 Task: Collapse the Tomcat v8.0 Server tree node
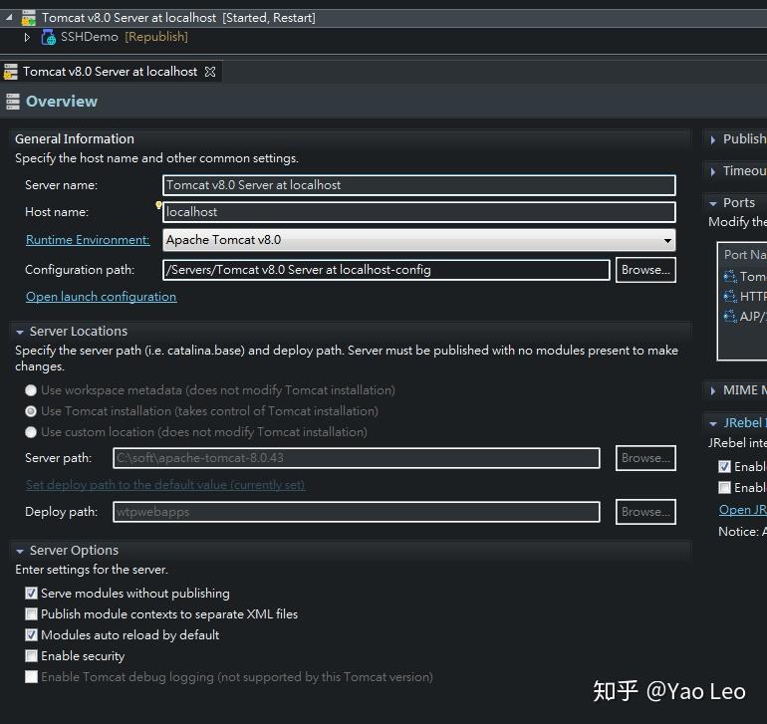[9, 18]
